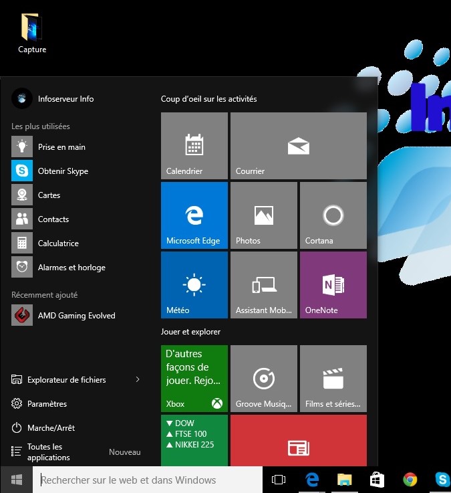This screenshot has height=493, width=451.
Task: Launch Chrome from the taskbar
Action: pos(410,480)
